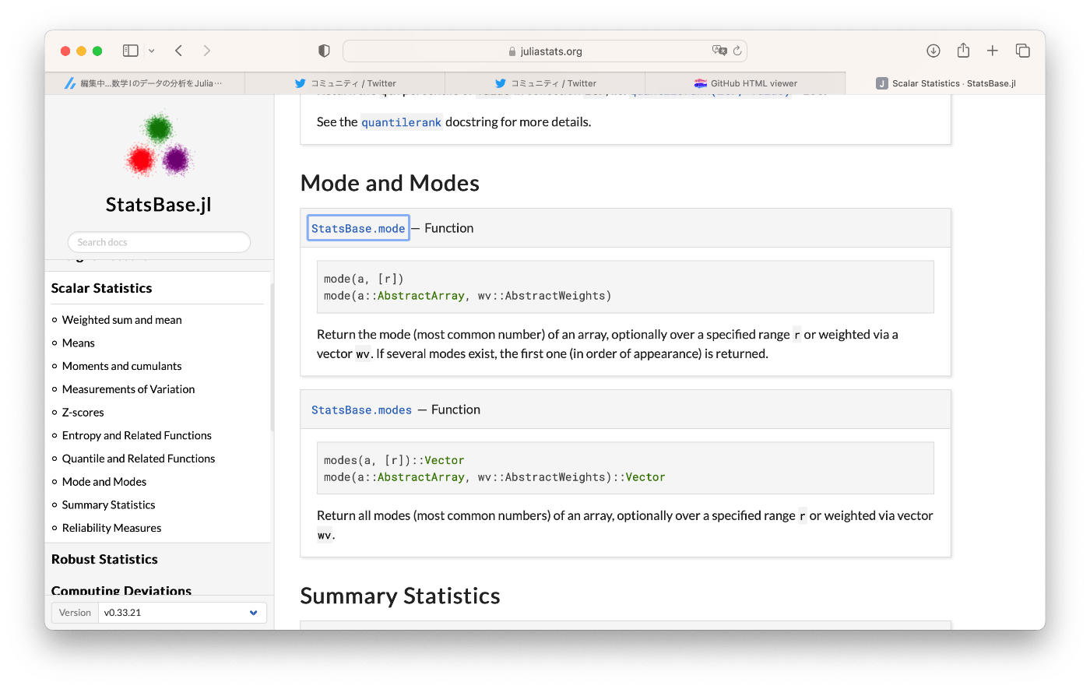This screenshot has width=1090, height=689.
Task: Switch to the first Twitter community tab
Action: [x=345, y=83]
